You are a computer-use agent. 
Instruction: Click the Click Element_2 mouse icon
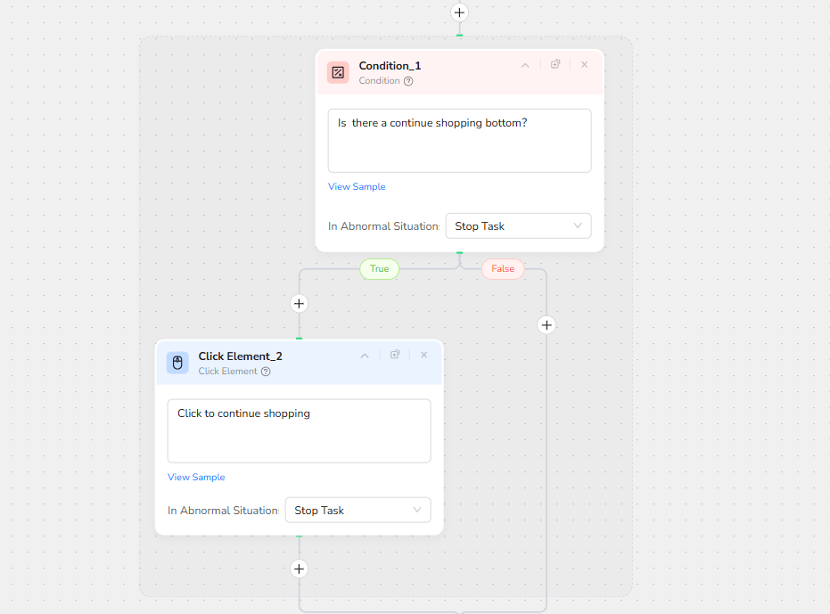(177, 363)
